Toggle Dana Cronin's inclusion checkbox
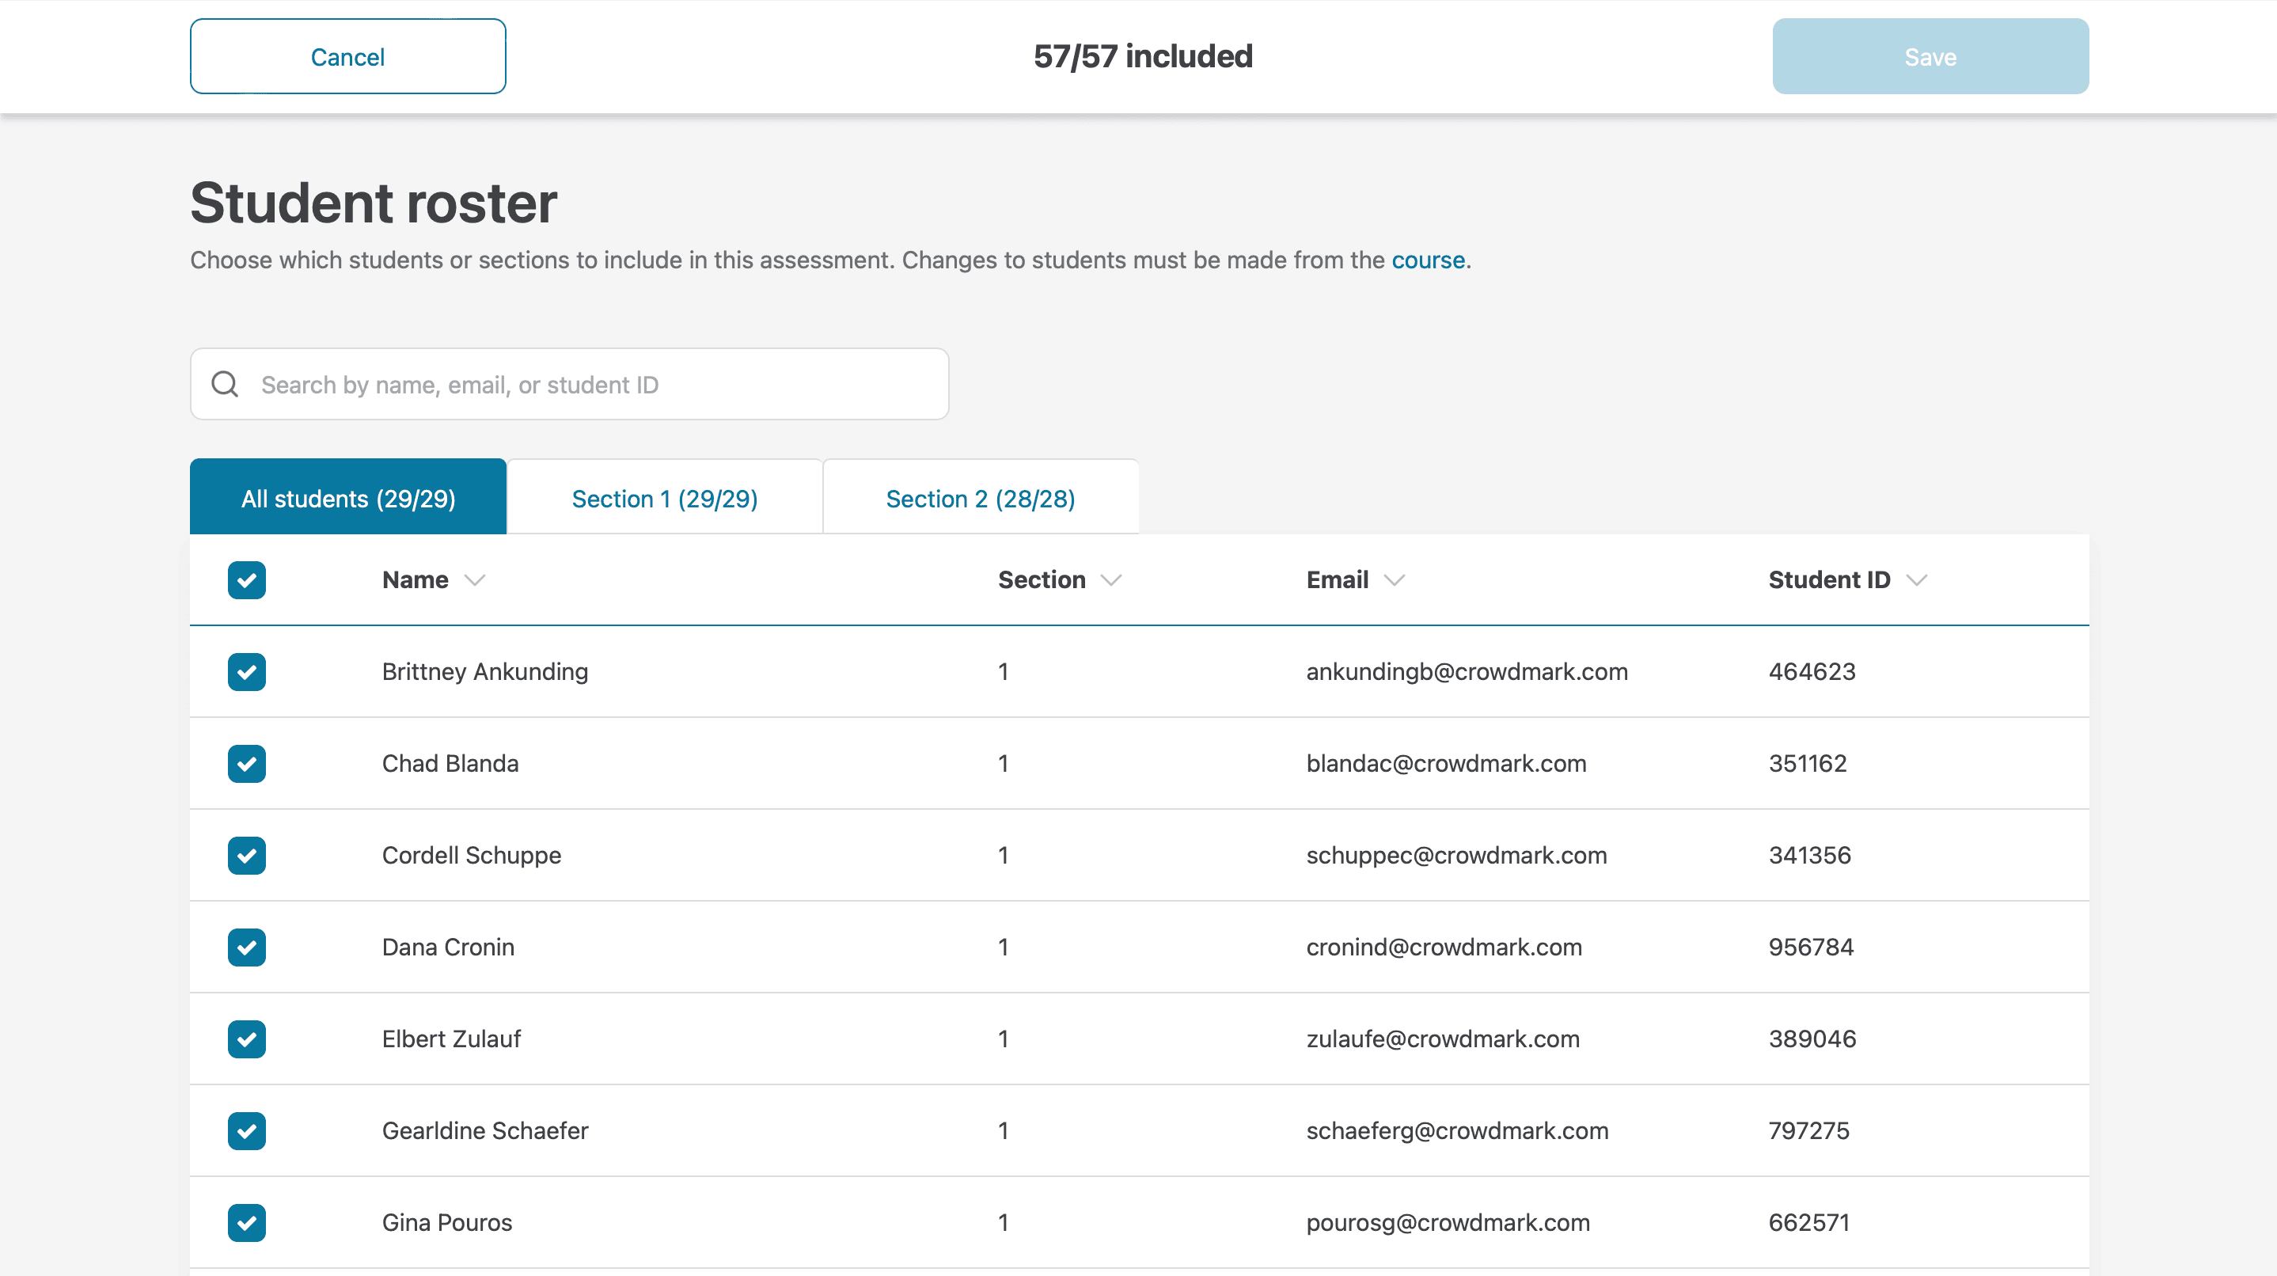Screen dimensions: 2277x1276 pos(247,948)
